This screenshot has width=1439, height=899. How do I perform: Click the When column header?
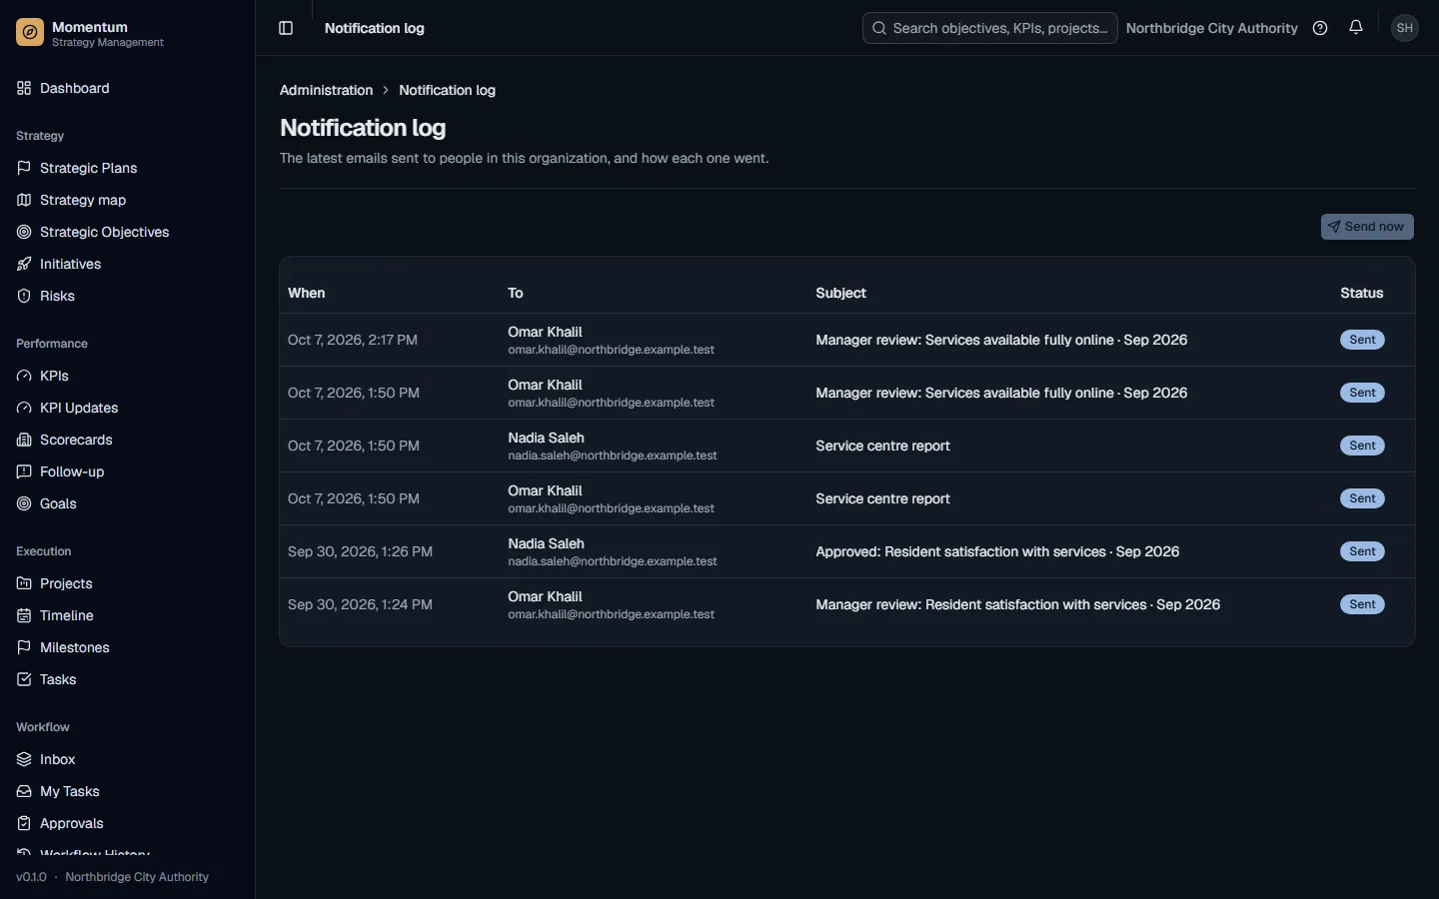coord(306,293)
